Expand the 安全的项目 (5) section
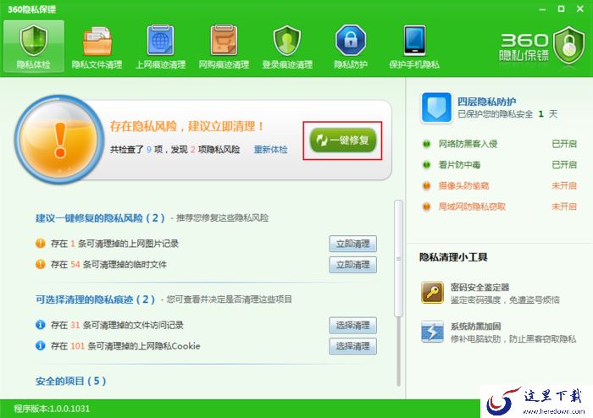Image resolution: width=593 pixels, height=418 pixels. click(70, 381)
